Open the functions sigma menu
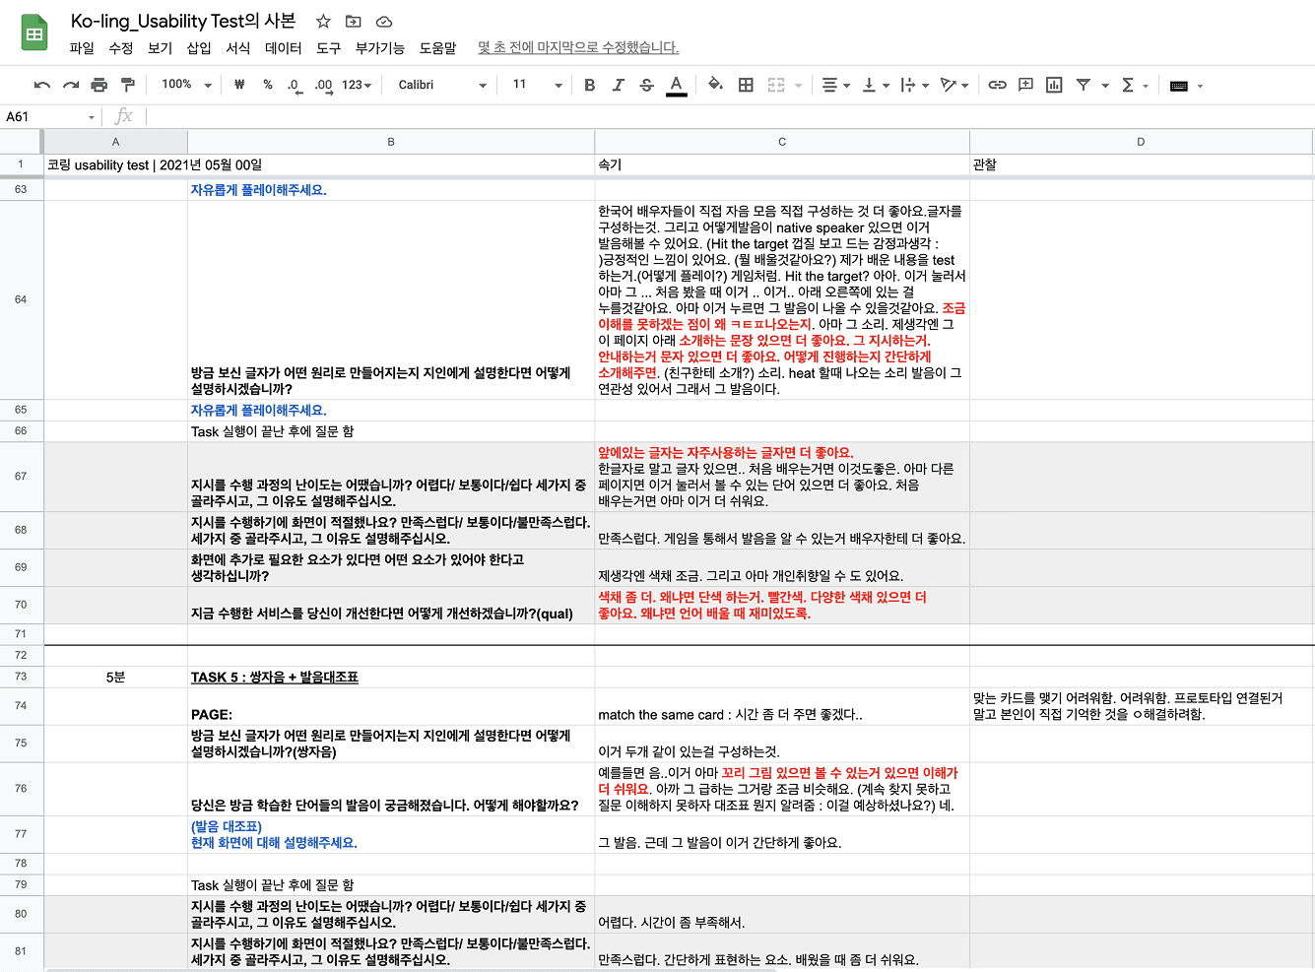 [1128, 86]
